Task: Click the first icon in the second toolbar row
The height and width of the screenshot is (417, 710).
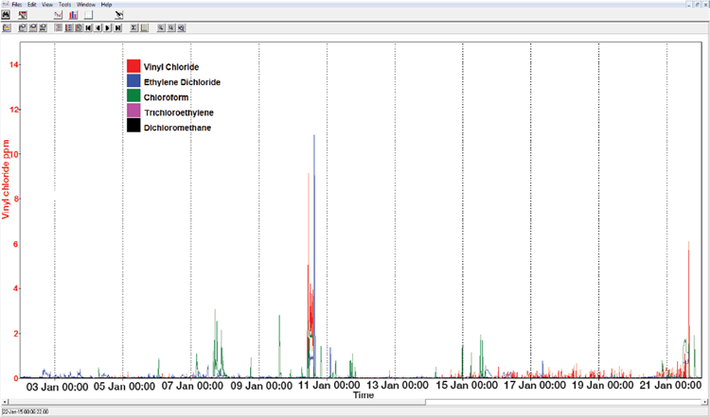Action: click(x=7, y=28)
